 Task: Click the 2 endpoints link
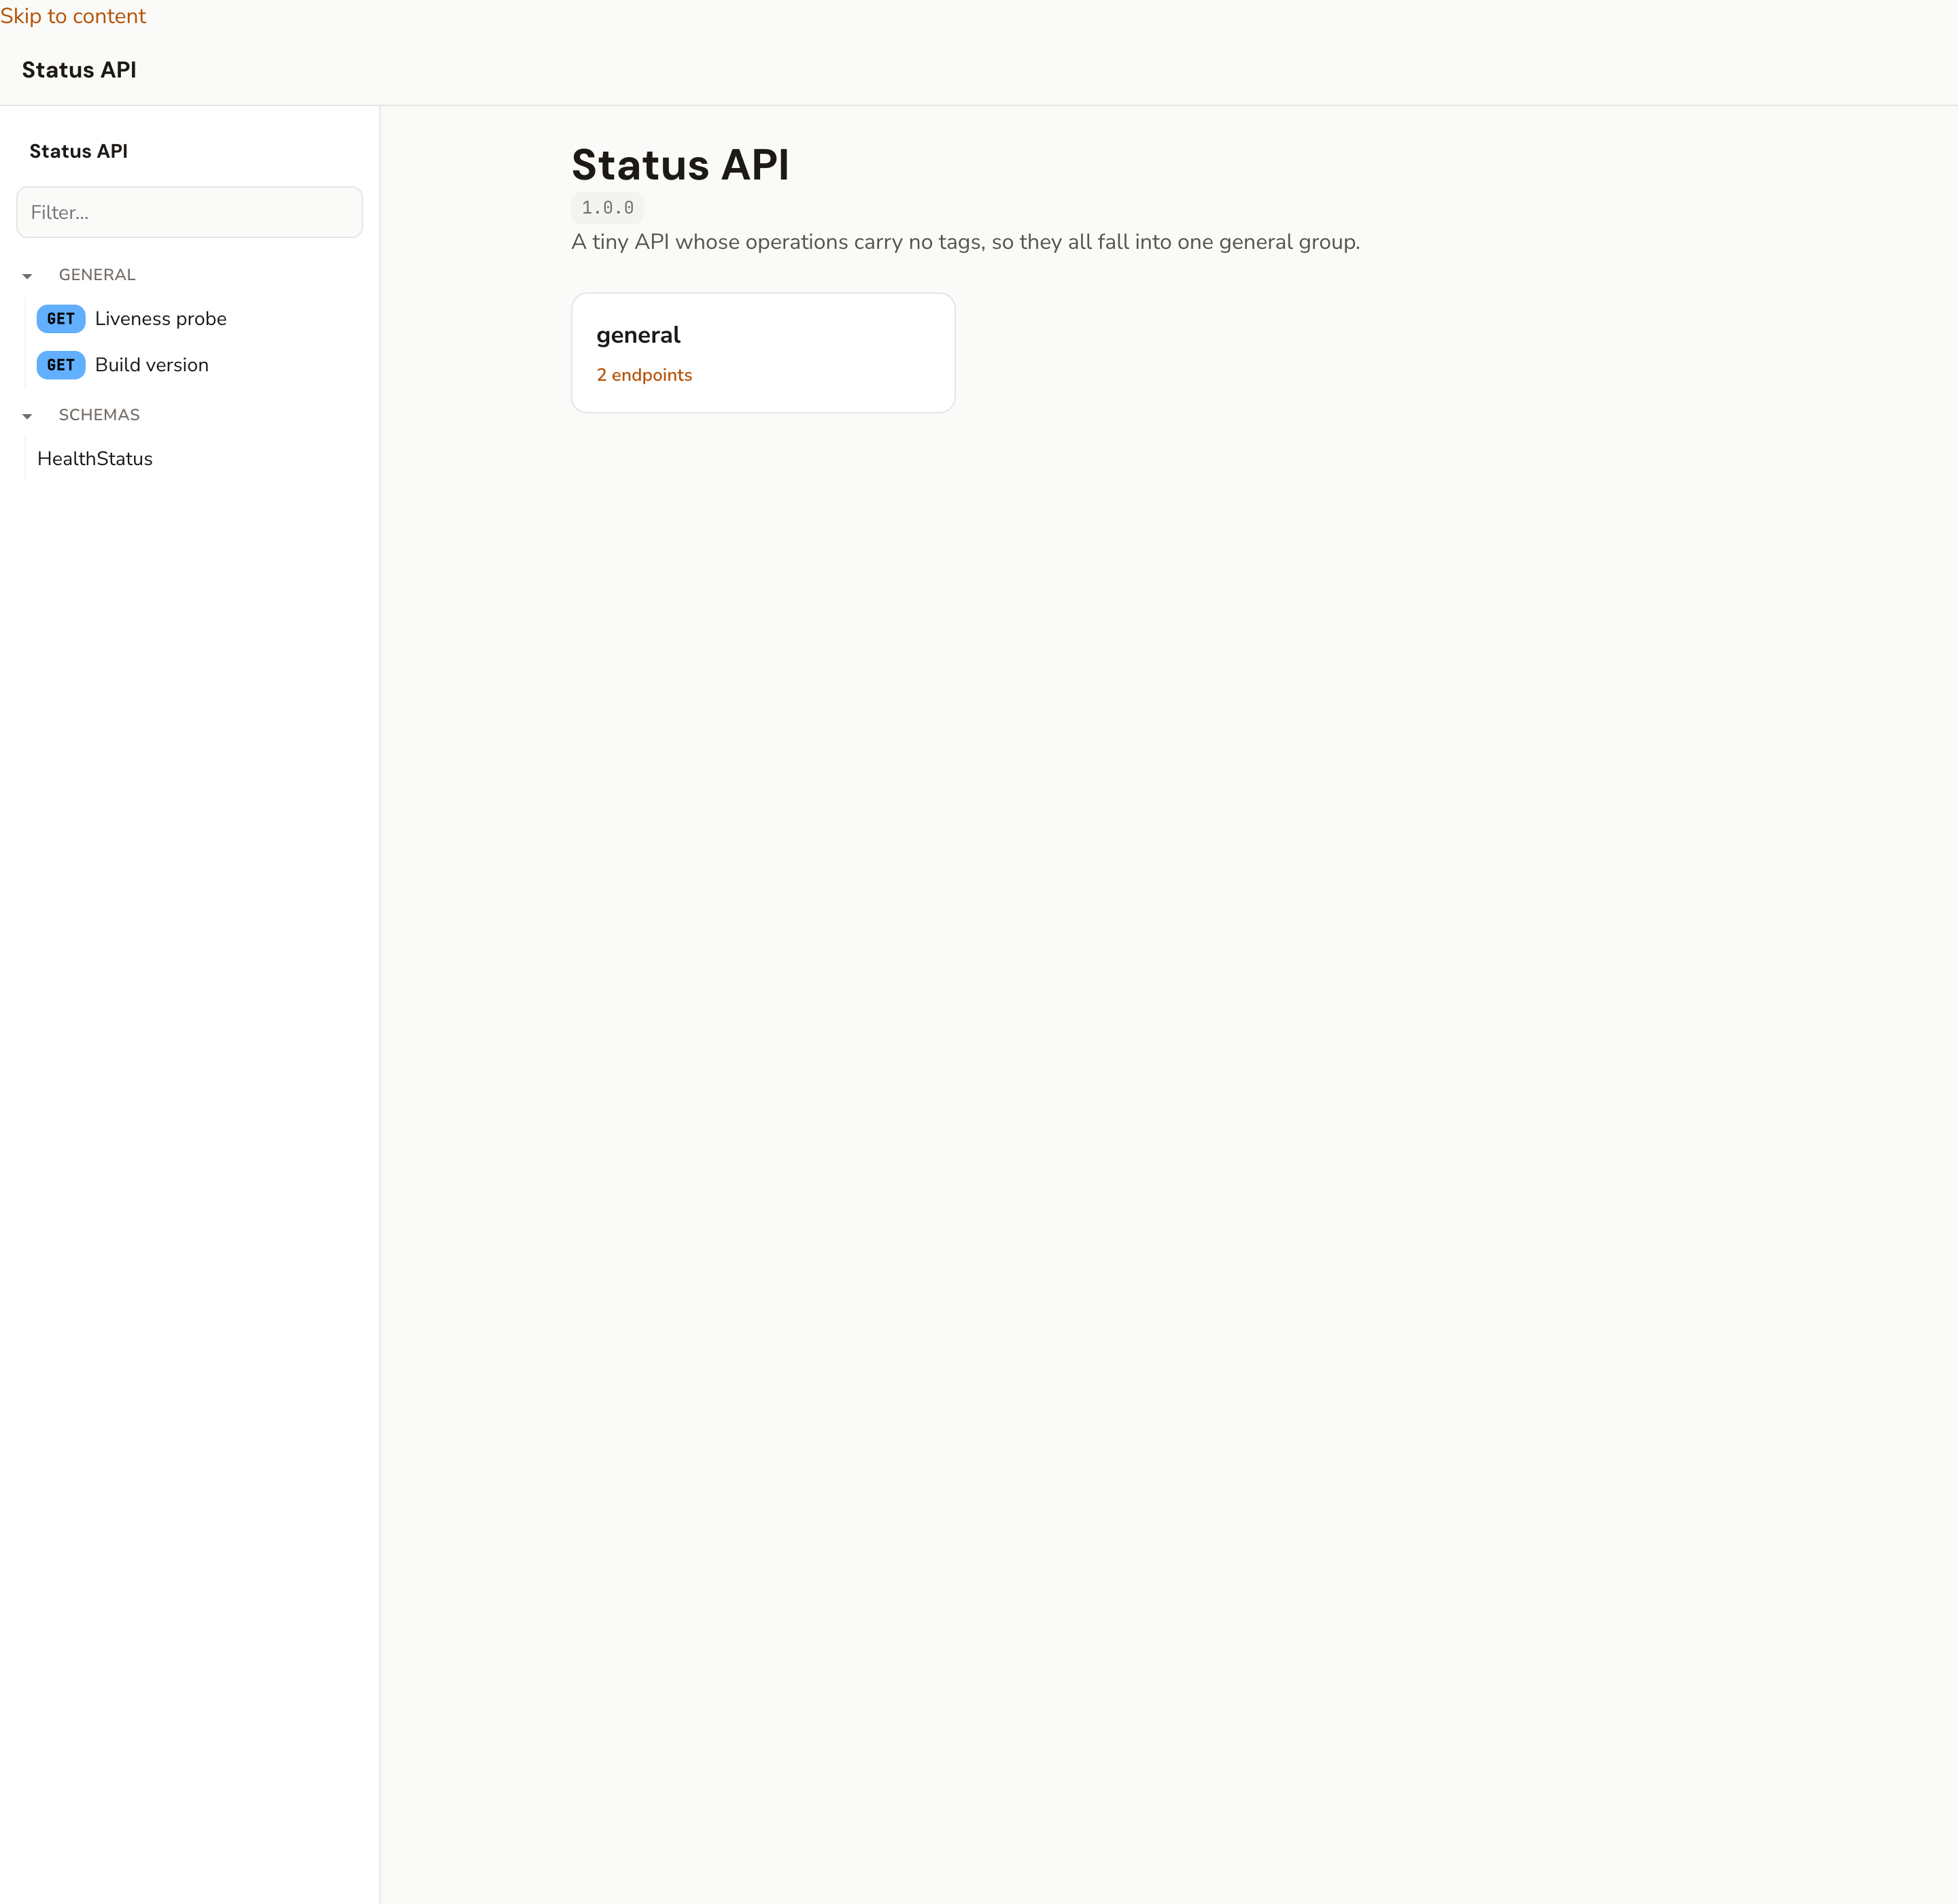coord(644,375)
